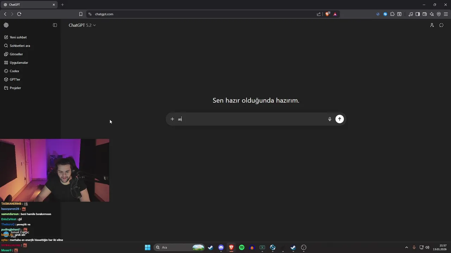
Task: Click the taskbar Ara search box
Action: [180, 247]
